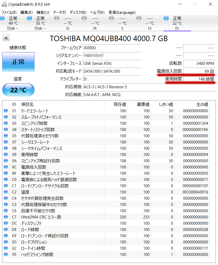
Task: Click raw value 0000000001DF
Action: click(195, 186)
